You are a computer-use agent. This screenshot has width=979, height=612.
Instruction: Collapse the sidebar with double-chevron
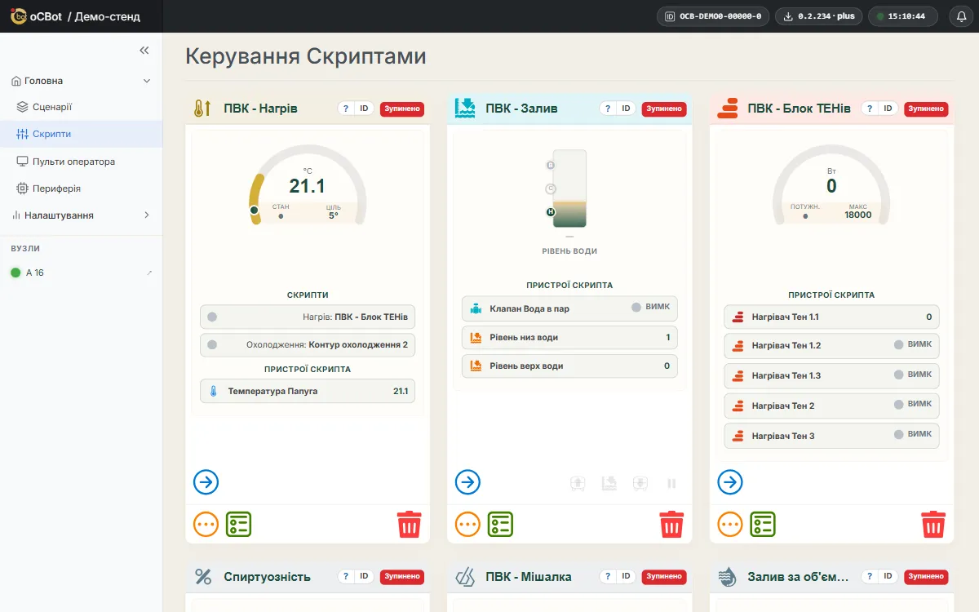tap(144, 51)
